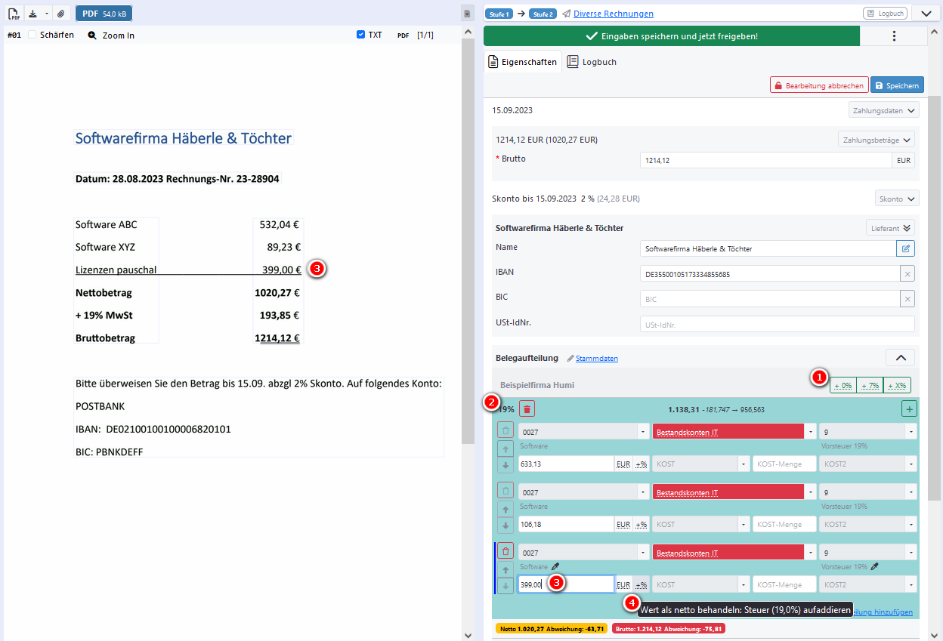Clear the BIC field with the X icon
Screen dimensions: 943x641
pyautogui.click(x=907, y=299)
